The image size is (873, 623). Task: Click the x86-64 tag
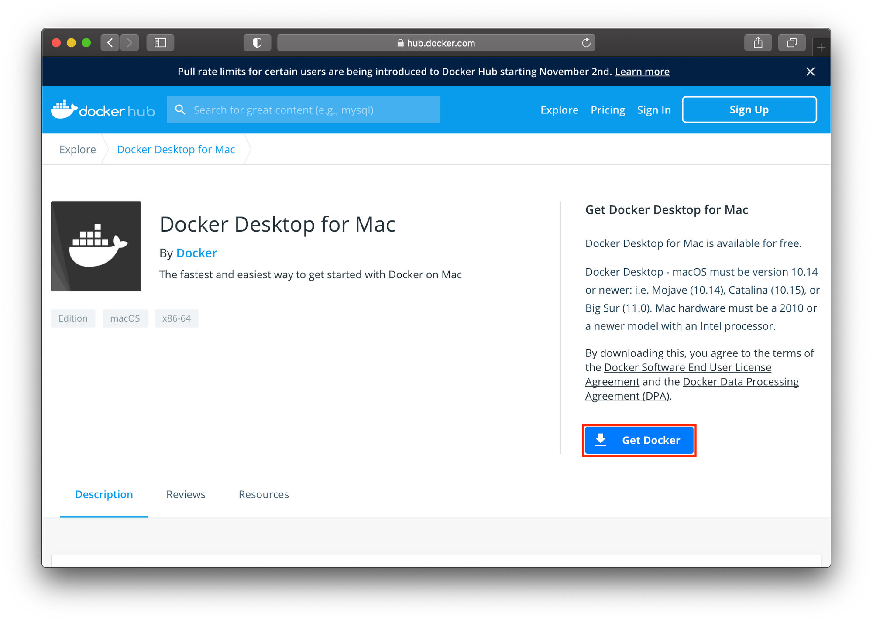(176, 318)
